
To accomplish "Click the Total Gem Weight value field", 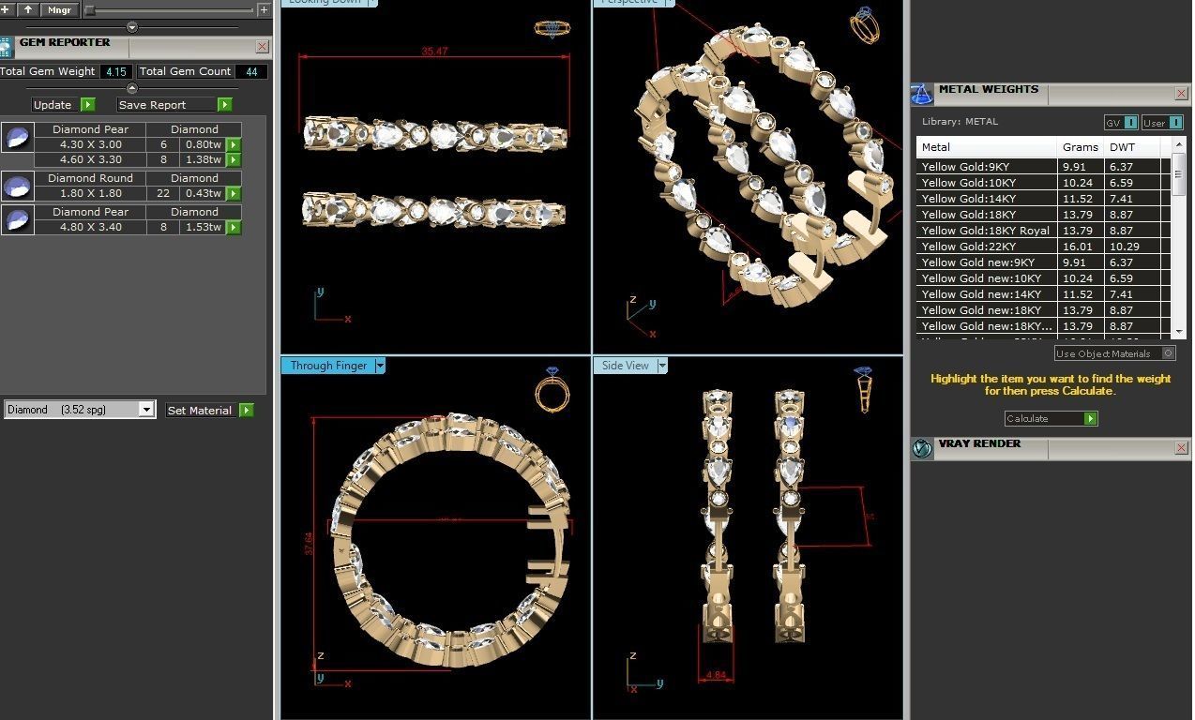I will pyautogui.click(x=116, y=71).
